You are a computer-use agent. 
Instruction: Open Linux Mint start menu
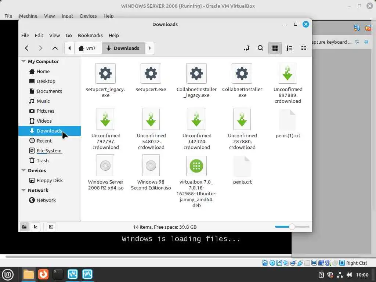tap(8, 275)
